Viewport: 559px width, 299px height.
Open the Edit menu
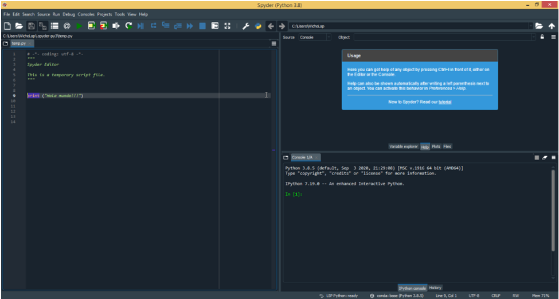pyautogui.click(x=16, y=14)
